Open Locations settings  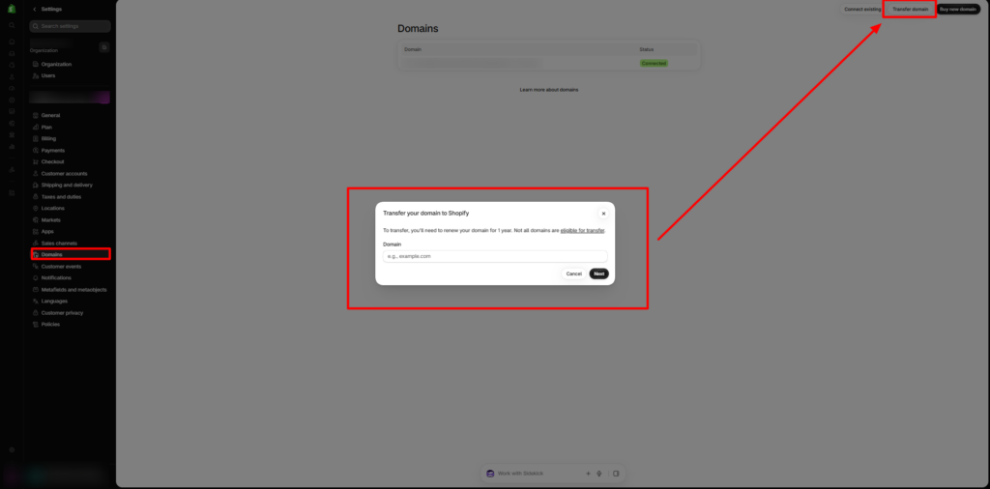(52, 208)
